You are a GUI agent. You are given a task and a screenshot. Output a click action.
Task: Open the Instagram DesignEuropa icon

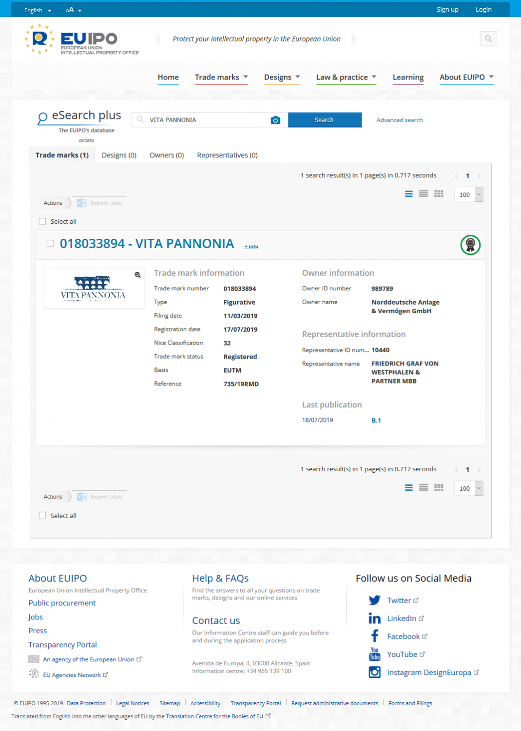click(374, 673)
